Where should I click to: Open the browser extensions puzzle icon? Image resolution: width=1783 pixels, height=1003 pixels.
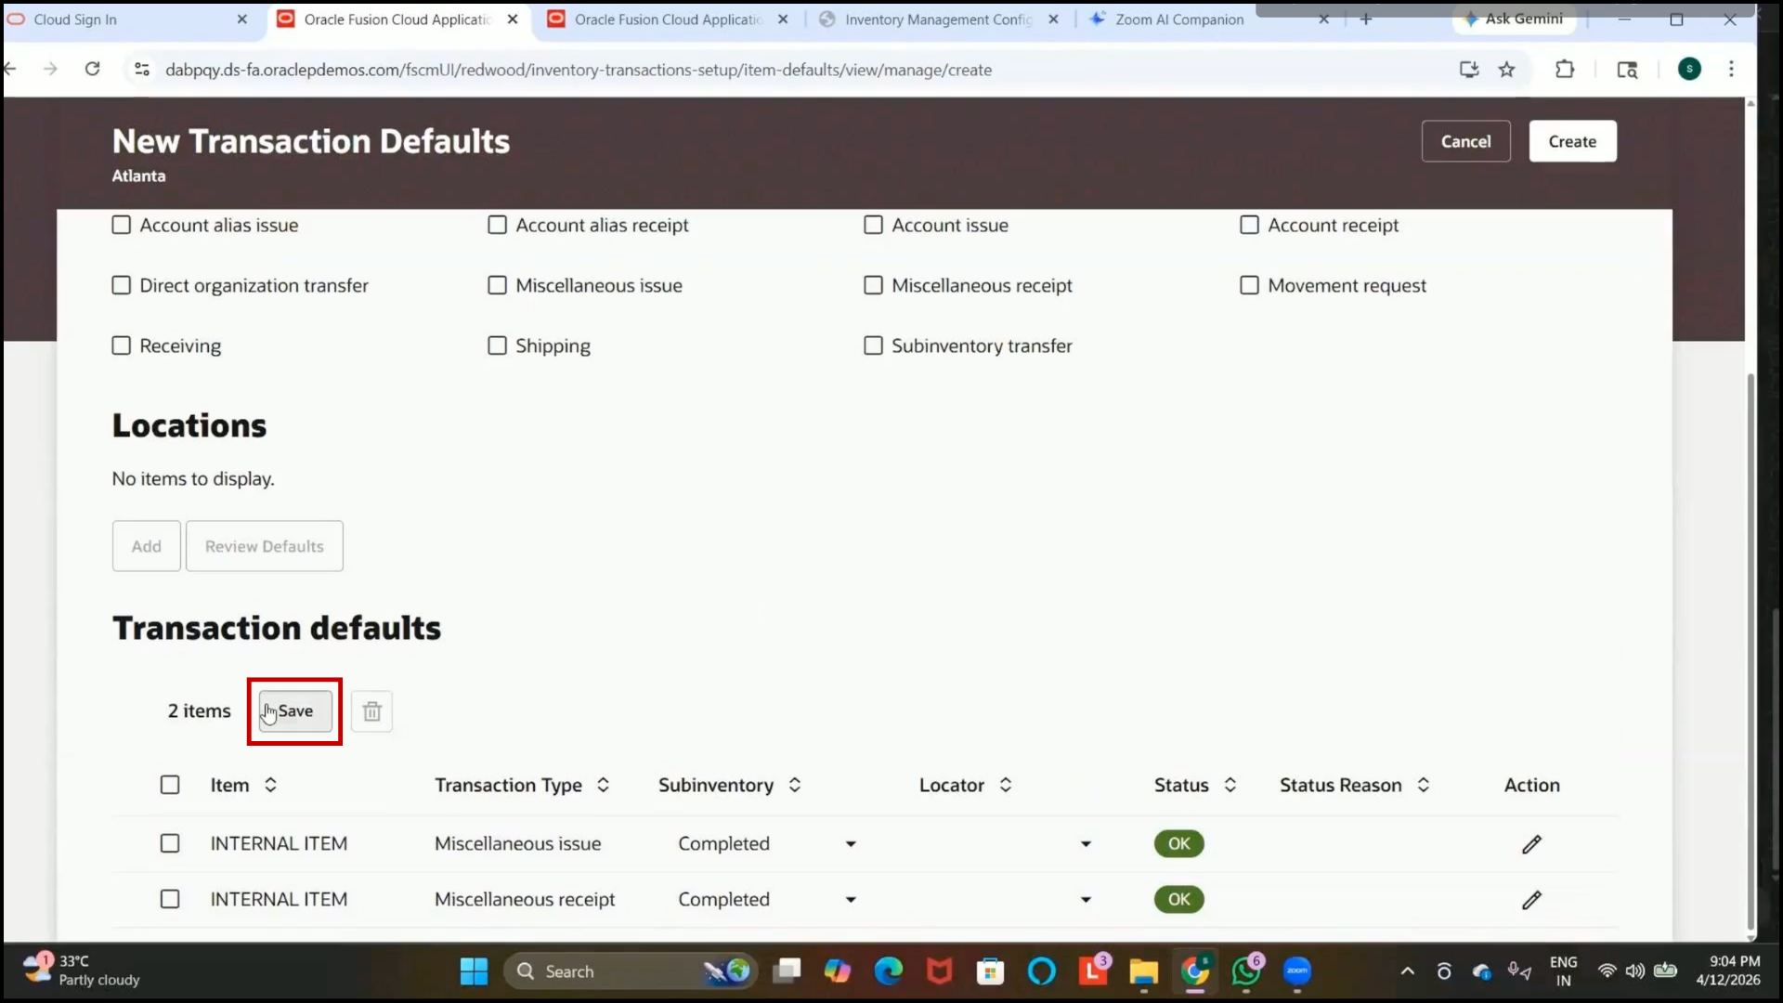[1565, 69]
